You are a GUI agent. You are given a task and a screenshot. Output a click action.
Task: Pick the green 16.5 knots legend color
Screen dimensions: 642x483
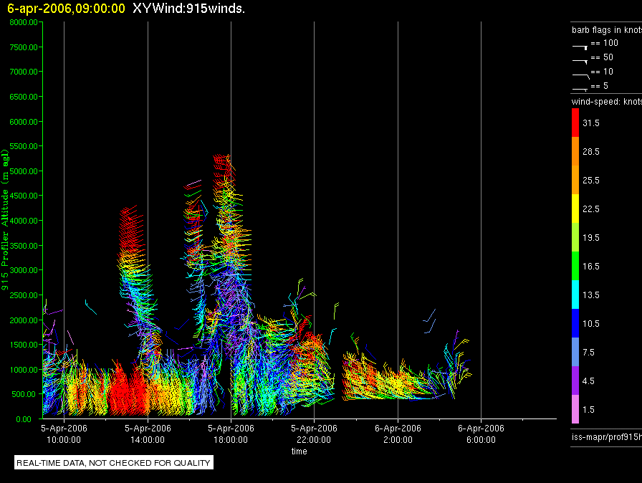(x=575, y=267)
